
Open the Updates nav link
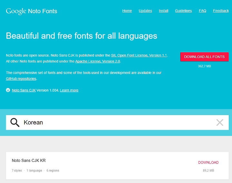tap(145, 11)
